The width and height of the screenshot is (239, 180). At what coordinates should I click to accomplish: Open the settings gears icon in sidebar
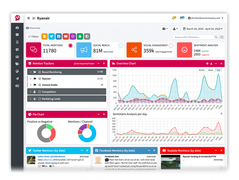click(x=17, y=86)
